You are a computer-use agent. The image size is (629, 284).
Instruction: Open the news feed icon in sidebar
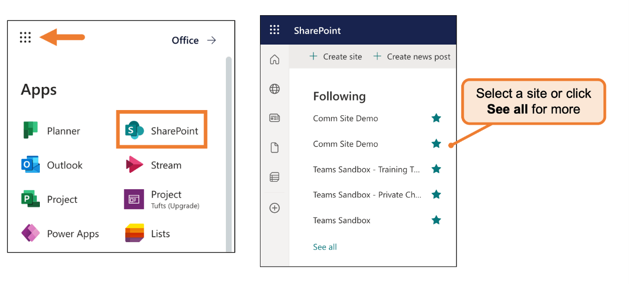(x=274, y=118)
